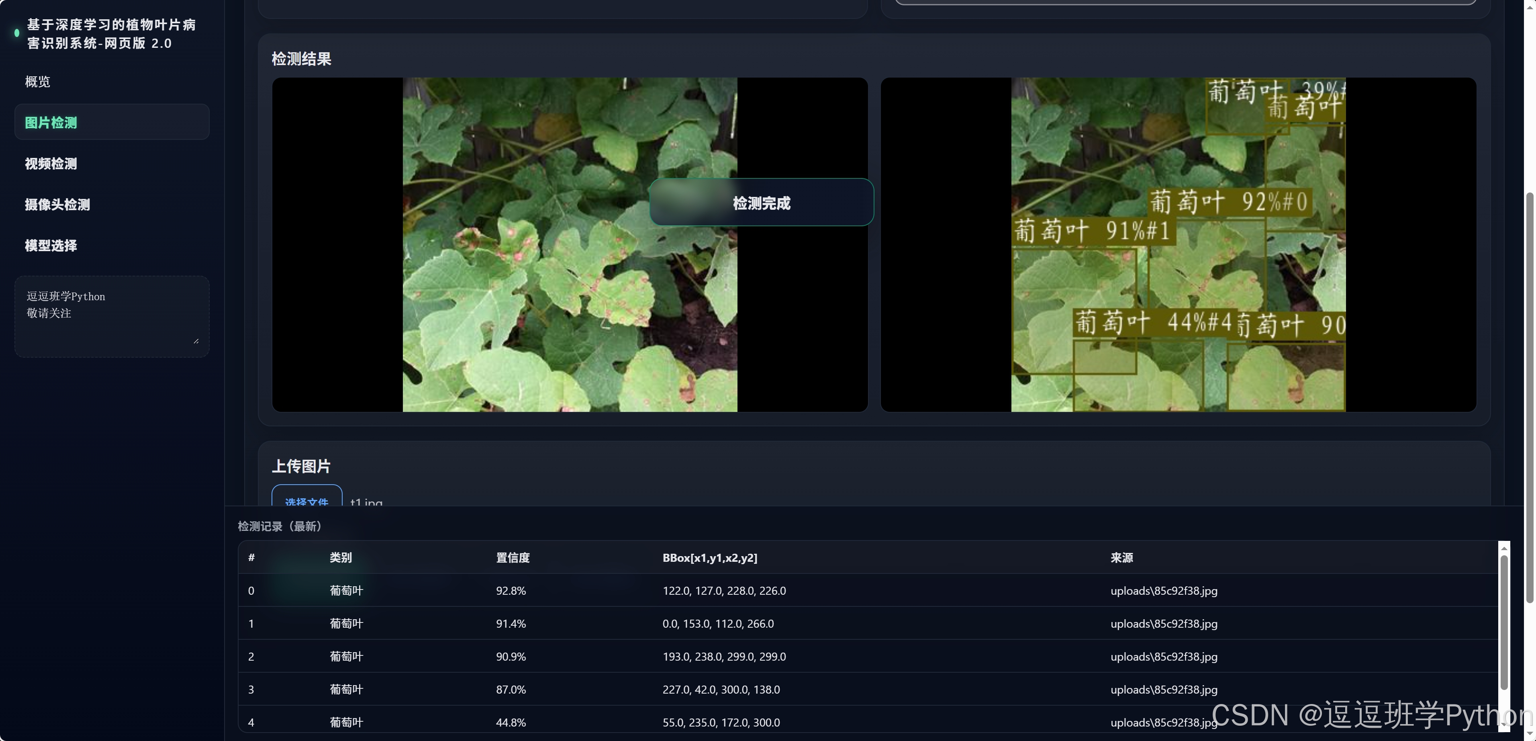Select 图片检测 in the sidebar
Image resolution: width=1536 pixels, height=741 pixels.
(x=51, y=122)
